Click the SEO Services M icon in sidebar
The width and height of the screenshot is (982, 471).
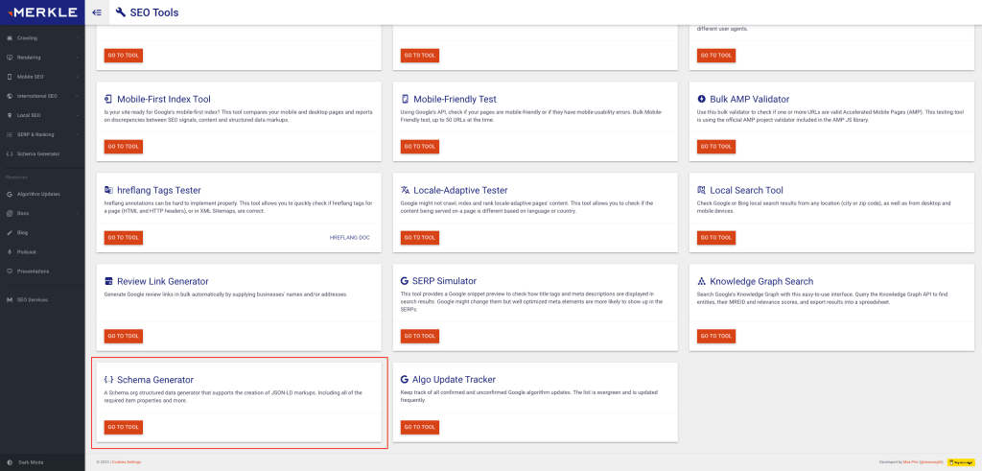click(x=10, y=299)
